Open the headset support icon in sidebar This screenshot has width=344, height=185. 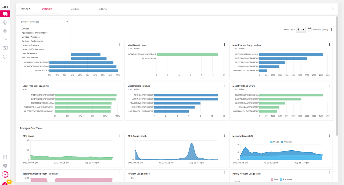coord(5,22)
